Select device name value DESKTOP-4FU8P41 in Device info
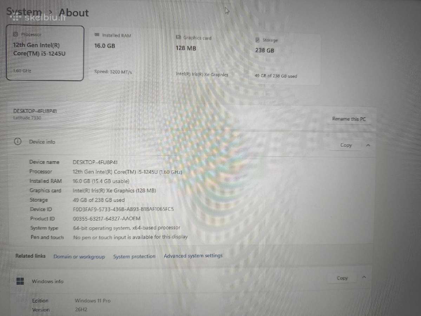This screenshot has height=316, width=421. click(95, 162)
